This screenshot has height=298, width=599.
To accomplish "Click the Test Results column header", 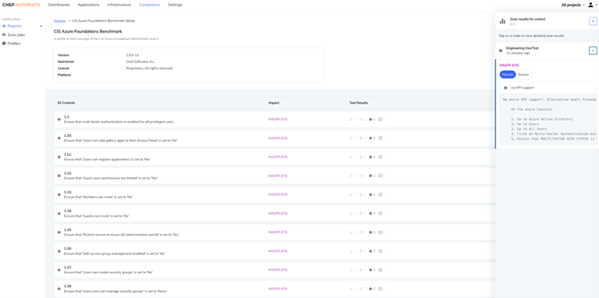I will pos(358,103).
